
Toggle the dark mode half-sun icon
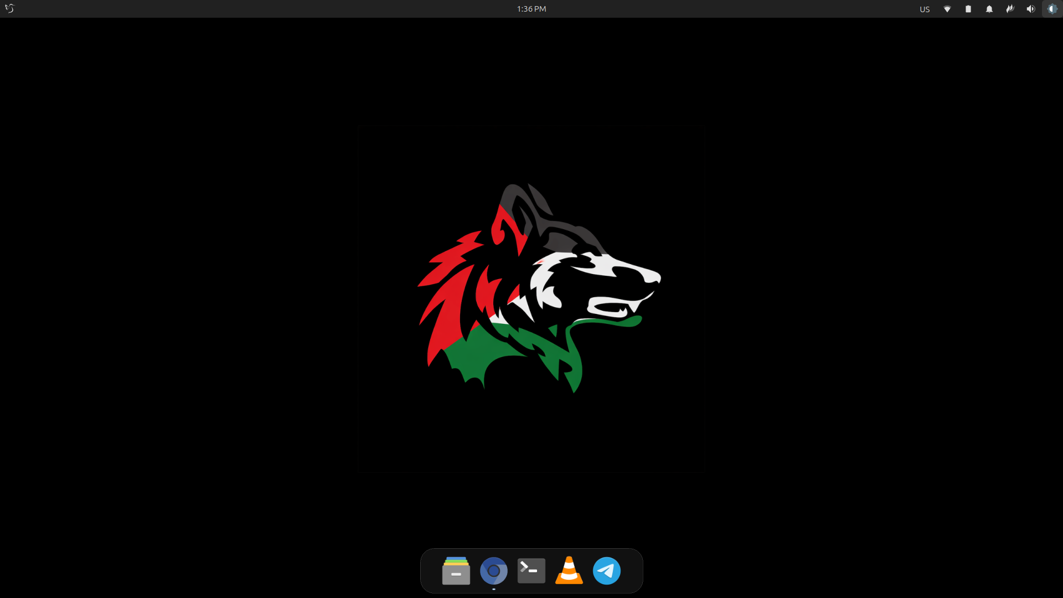[1052, 9]
